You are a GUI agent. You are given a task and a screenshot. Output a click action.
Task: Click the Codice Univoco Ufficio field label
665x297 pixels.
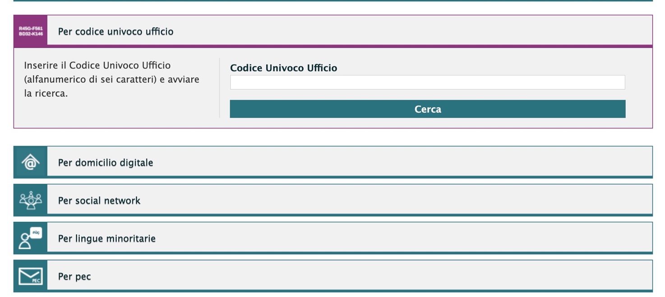(283, 68)
